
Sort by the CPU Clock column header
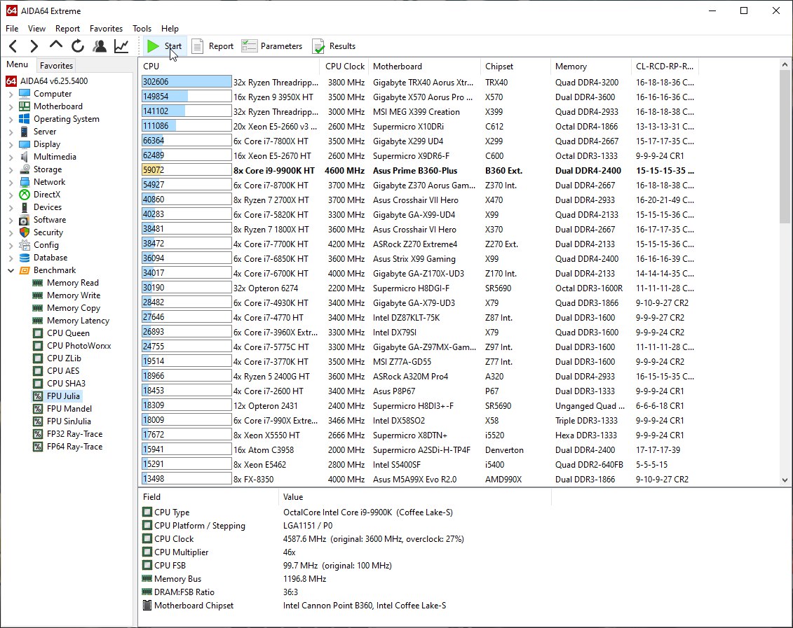point(344,66)
